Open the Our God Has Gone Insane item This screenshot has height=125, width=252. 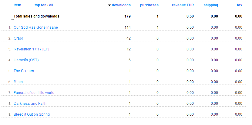coord(36,27)
